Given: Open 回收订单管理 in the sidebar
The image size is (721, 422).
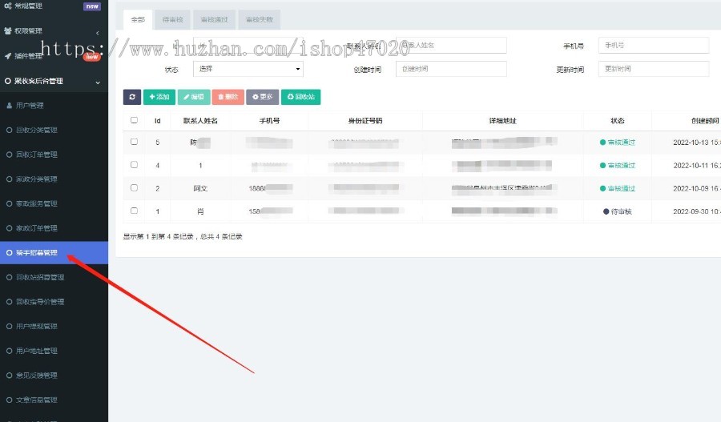Looking at the screenshot, I should point(37,155).
